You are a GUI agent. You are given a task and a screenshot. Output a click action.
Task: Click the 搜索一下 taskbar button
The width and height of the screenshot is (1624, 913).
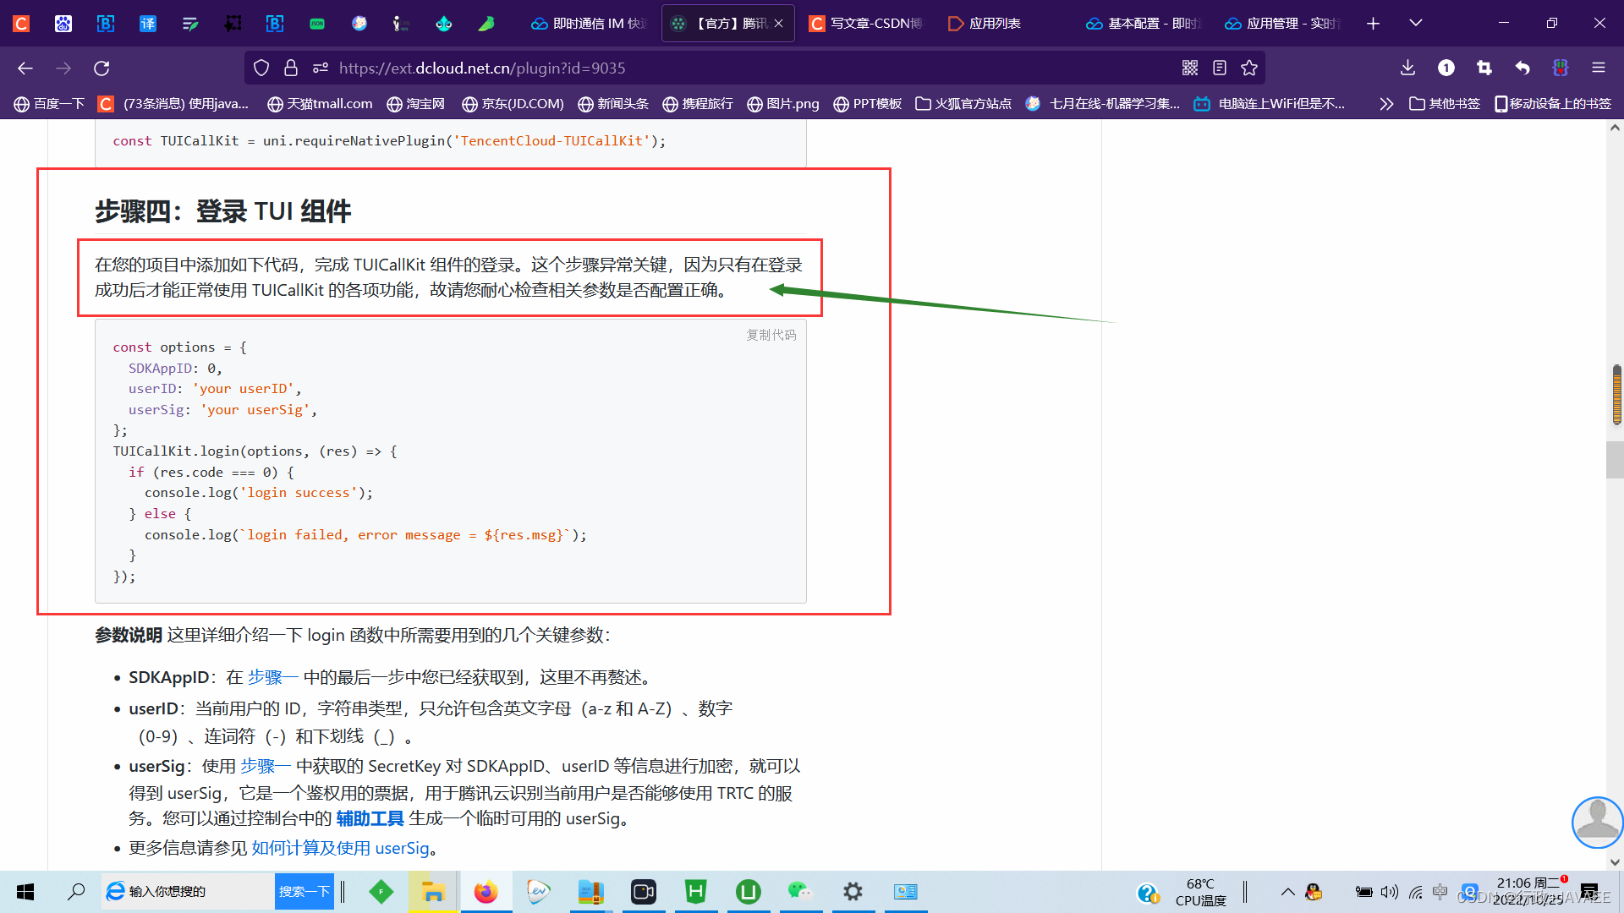[x=304, y=892]
